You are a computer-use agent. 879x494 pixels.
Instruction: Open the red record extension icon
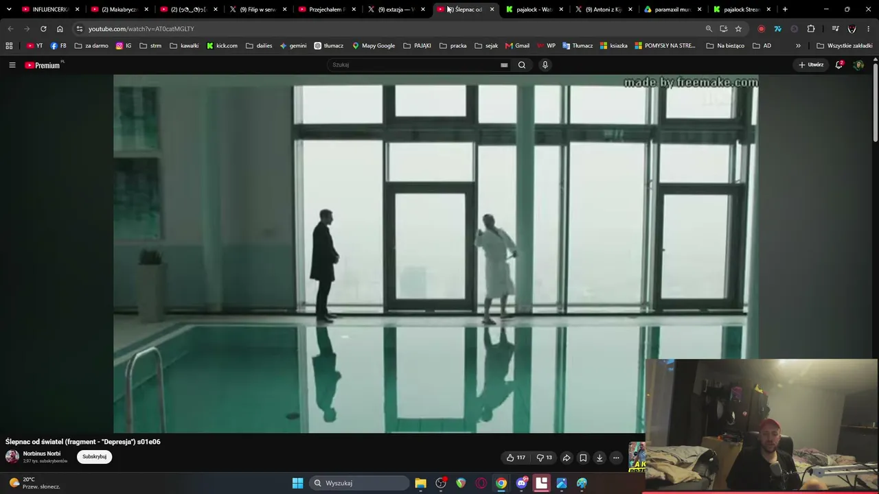pos(761,29)
